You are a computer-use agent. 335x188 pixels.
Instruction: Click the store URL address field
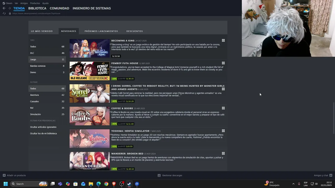[x=36, y=13]
